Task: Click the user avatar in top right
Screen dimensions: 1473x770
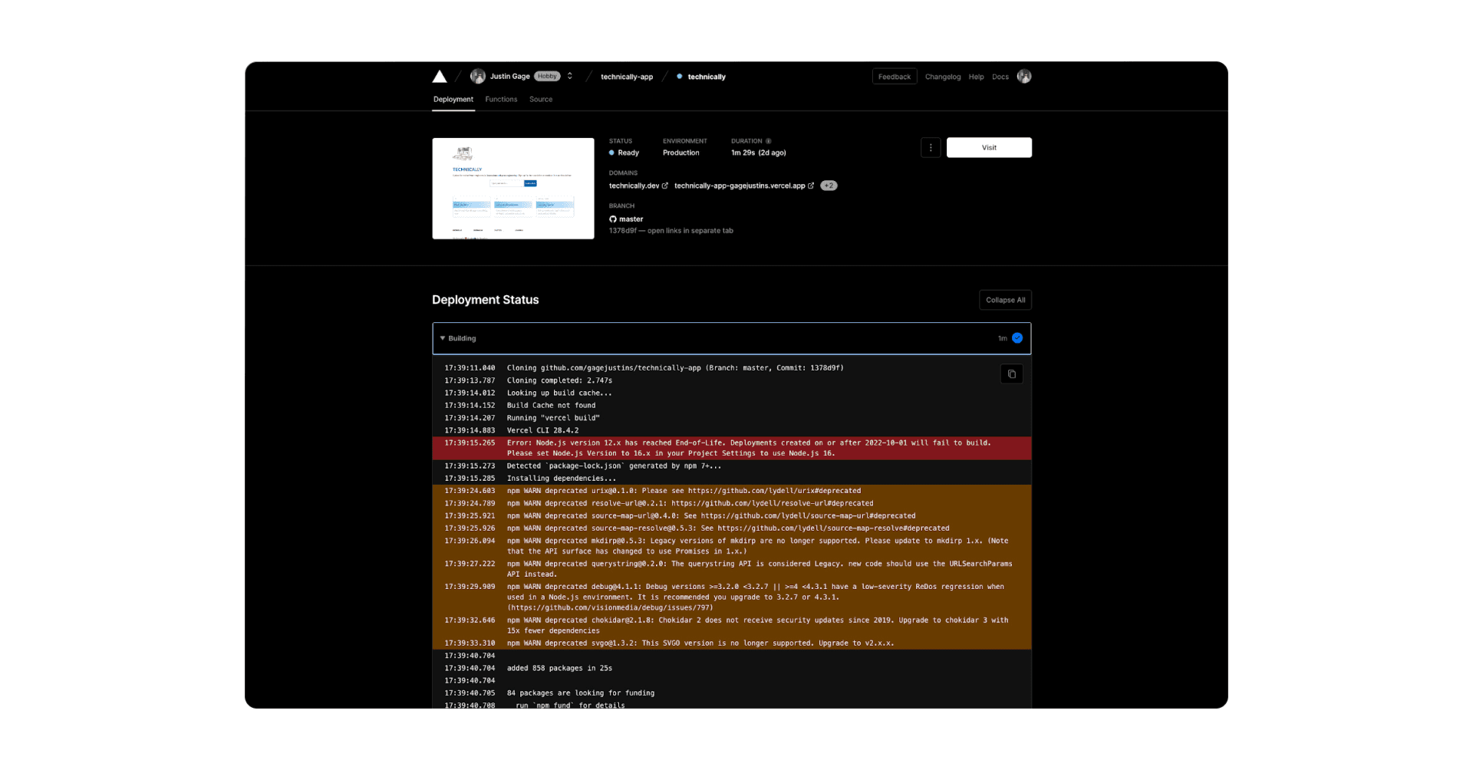Action: pos(1024,76)
